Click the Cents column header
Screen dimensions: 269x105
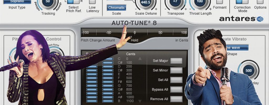coord(131,54)
